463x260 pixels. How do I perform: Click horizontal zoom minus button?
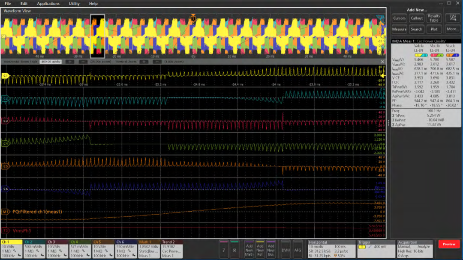point(83,62)
